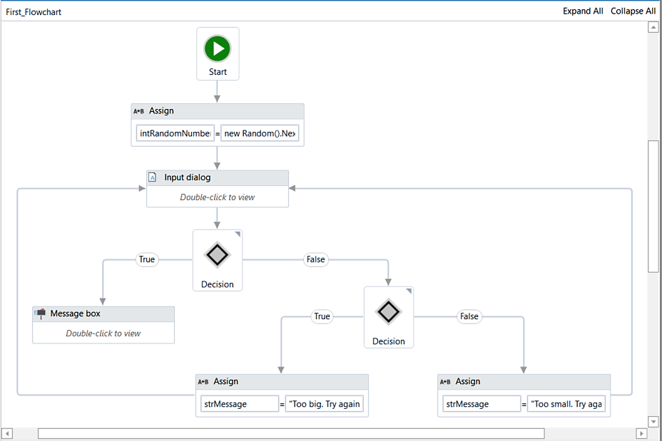Click the vertical scrollbar thumb

click(653, 207)
